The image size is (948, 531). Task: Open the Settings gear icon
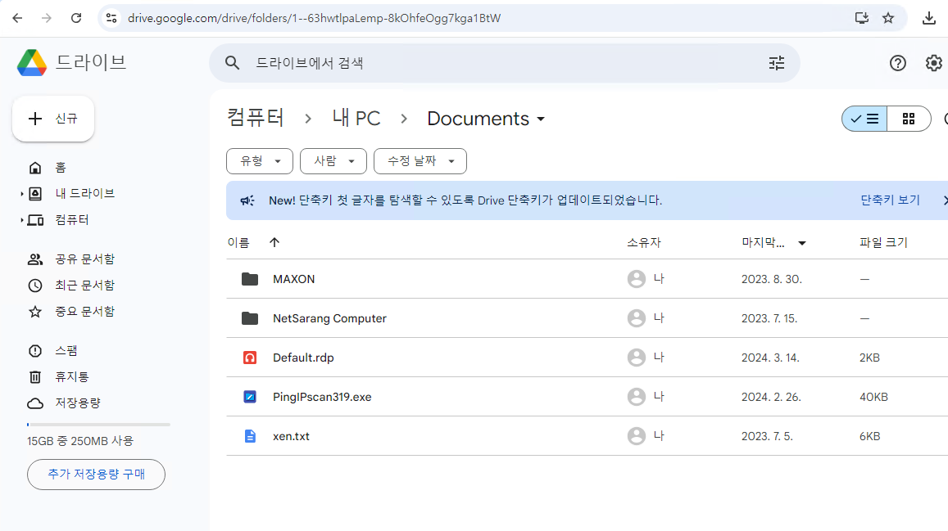[x=934, y=63]
